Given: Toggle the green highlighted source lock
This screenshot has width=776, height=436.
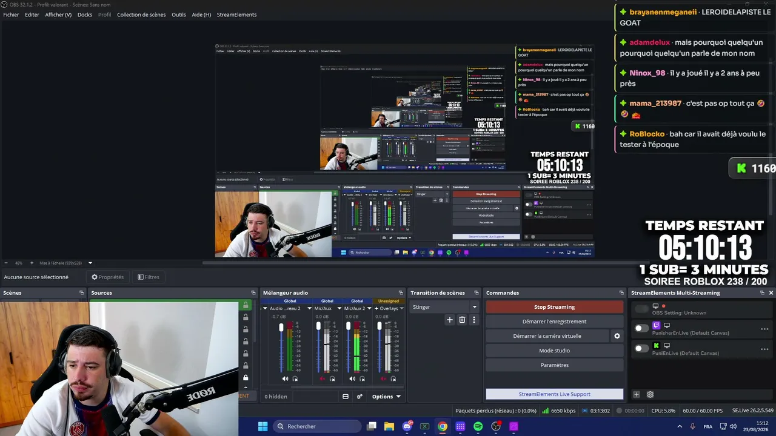Looking at the screenshot, I should click(x=246, y=305).
